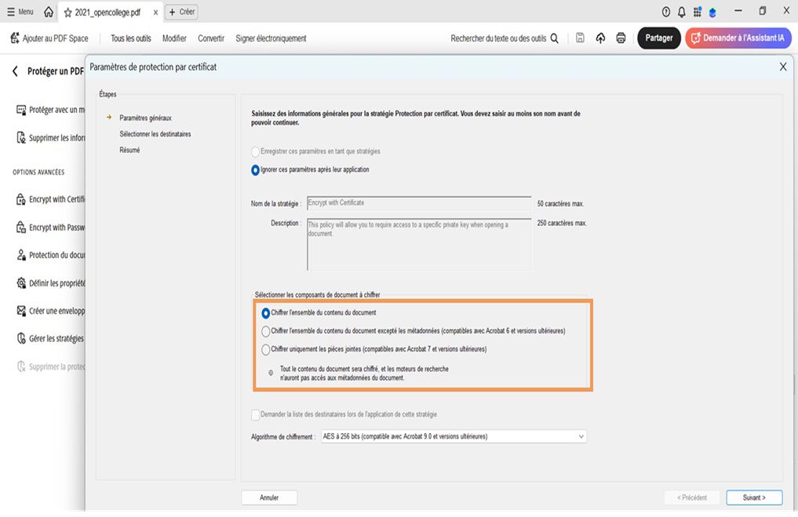Click Protection du document icon
Viewport: 798px width, 517px height.
point(21,255)
